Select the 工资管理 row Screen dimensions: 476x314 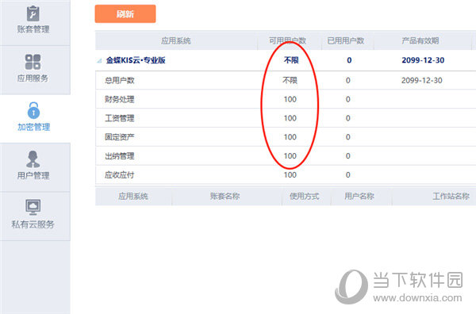point(286,118)
